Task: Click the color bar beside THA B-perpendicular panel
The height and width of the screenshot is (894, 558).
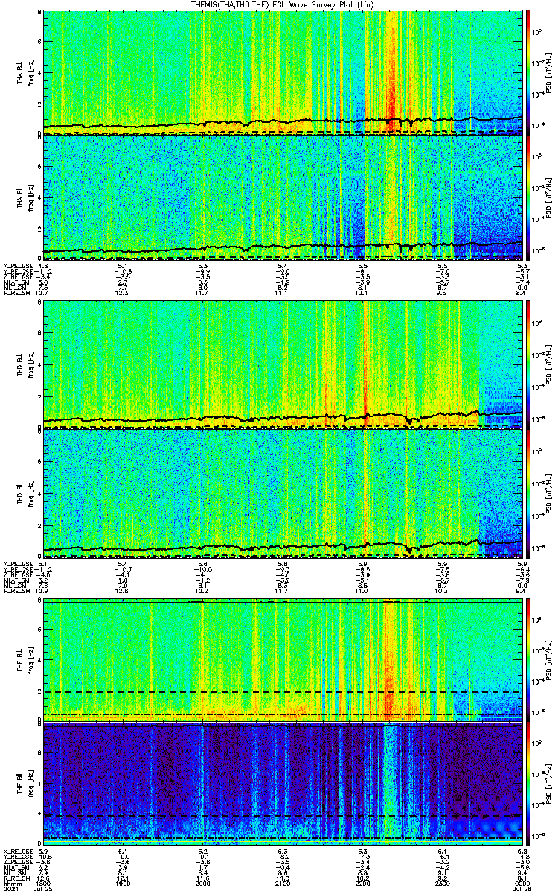Action: (528, 72)
